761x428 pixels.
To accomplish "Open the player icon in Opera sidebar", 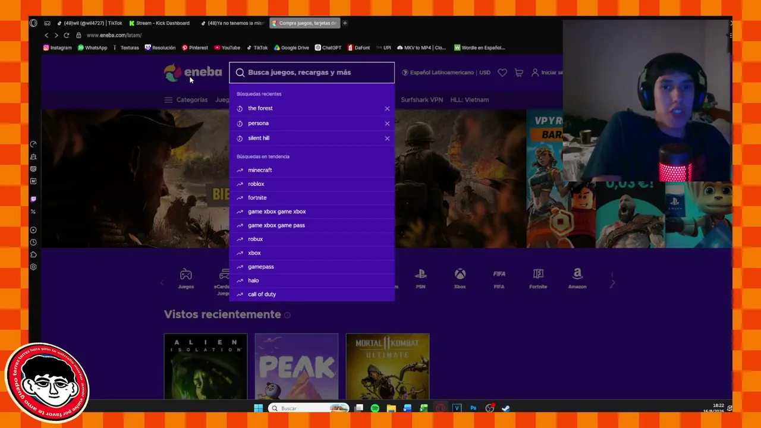I will 33,230.
